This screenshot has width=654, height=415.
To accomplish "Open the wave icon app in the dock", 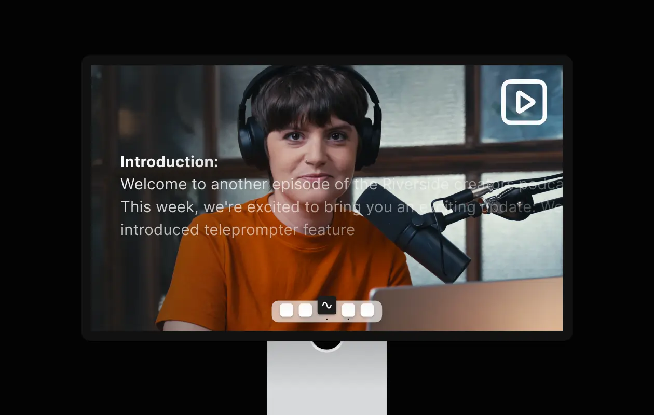I will pyautogui.click(x=327, y=305).
